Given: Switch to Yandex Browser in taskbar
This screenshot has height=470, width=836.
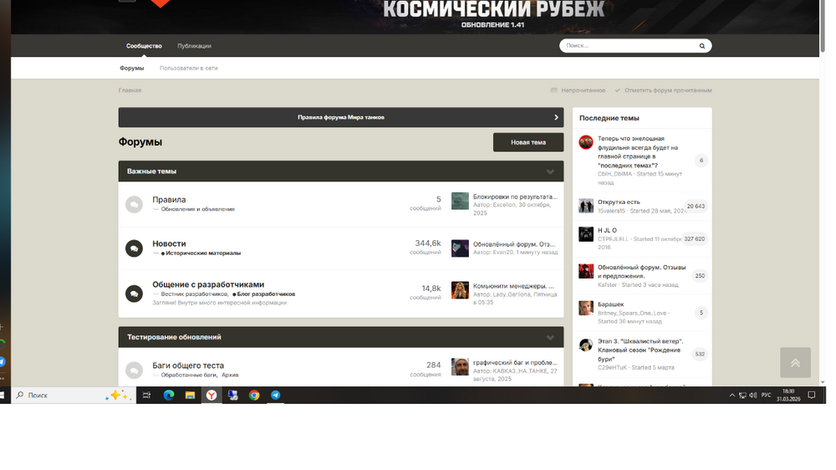Looking at the screenshot, I should click(x=212, y=396).
